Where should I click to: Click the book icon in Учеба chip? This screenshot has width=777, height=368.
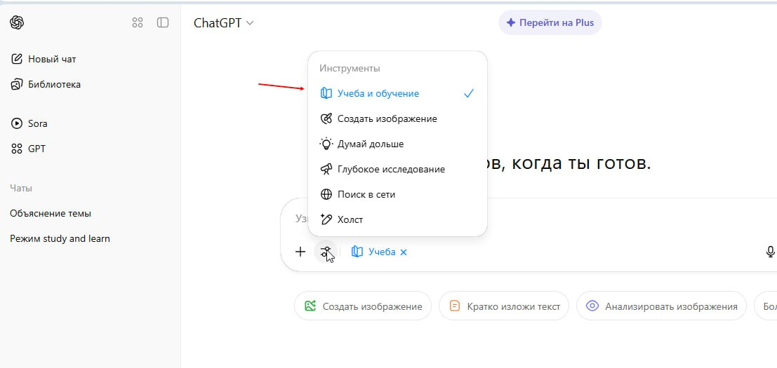pos(357,252)
